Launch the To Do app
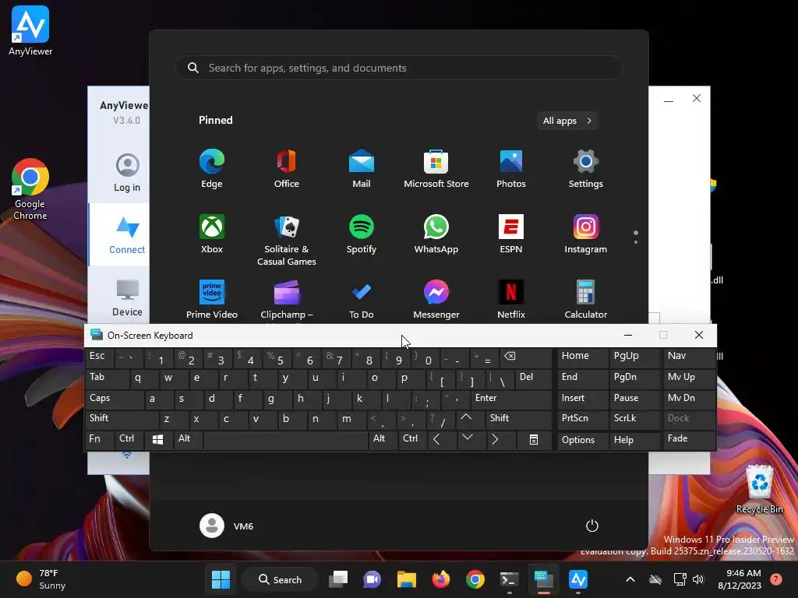The height and width of the screenshot is (598, 798). (x=362, y=300)
